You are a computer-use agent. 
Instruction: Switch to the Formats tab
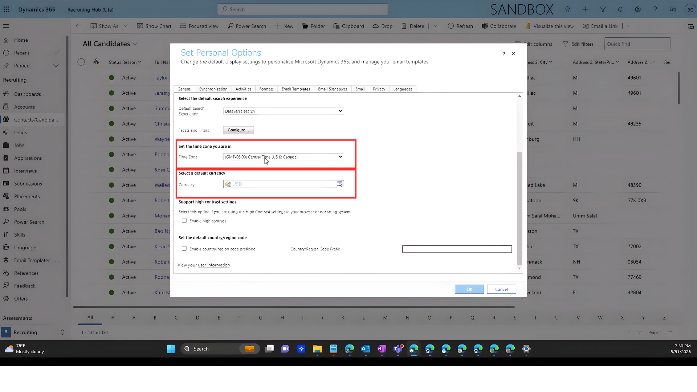coord(266,89)
